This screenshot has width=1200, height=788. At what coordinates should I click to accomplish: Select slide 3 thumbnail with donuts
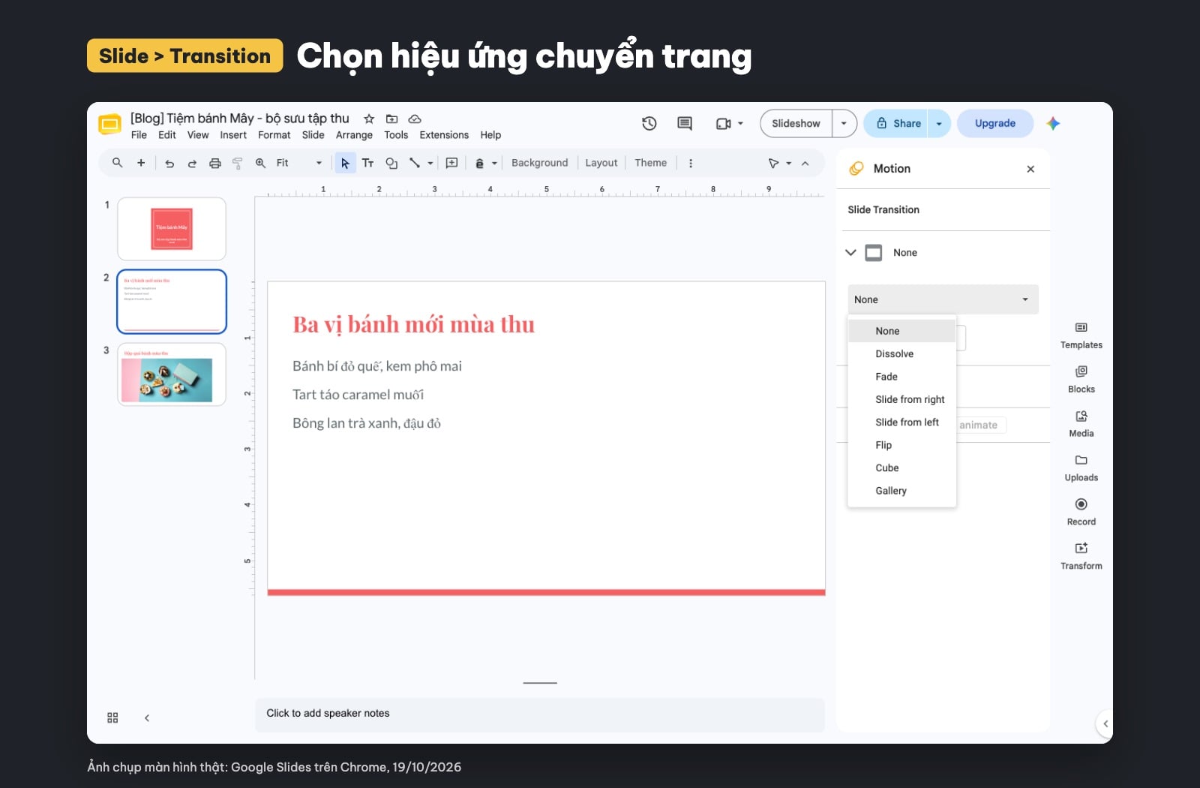pyautogui.click(x=172, y=374)
